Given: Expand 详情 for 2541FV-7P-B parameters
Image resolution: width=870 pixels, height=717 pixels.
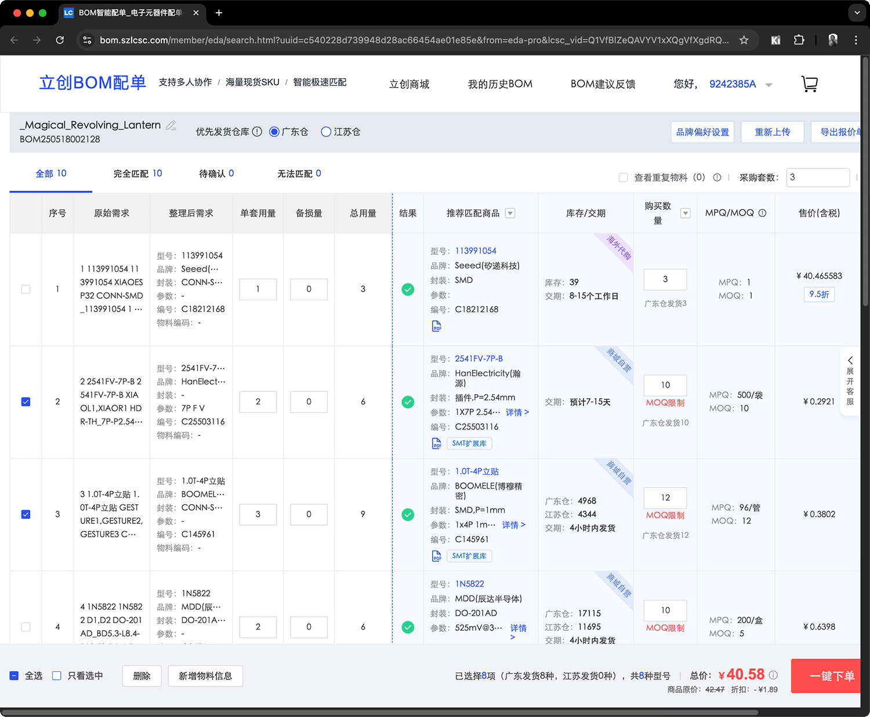Looking at the screenshot, I should pyautogui.click(x=517, y=412).
